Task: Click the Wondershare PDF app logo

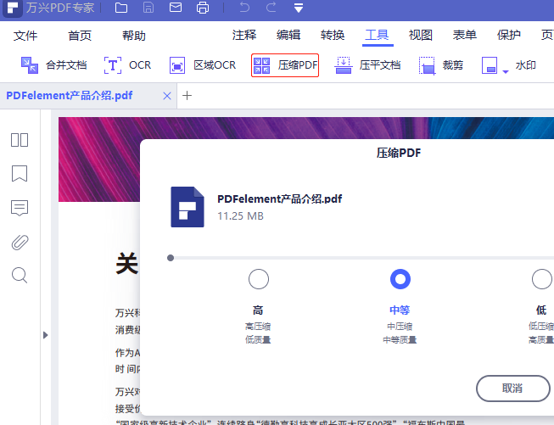Action: click(x=12, y=8)
